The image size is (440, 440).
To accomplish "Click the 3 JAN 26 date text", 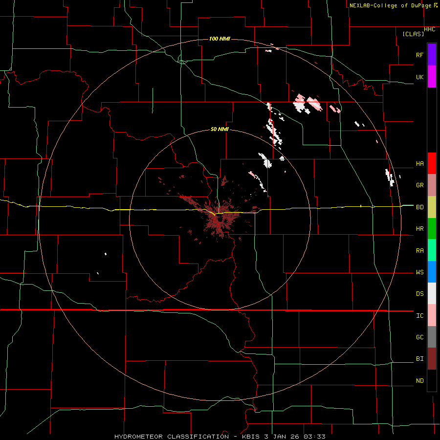I will (283, 437).
